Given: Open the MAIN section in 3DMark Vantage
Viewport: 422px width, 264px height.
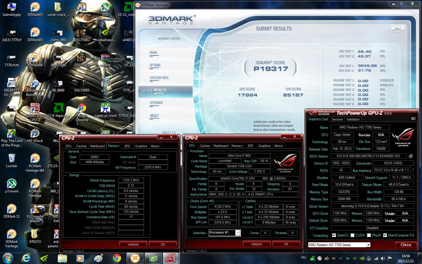Looking at the screenshot, I should click(x=153, y=53).
